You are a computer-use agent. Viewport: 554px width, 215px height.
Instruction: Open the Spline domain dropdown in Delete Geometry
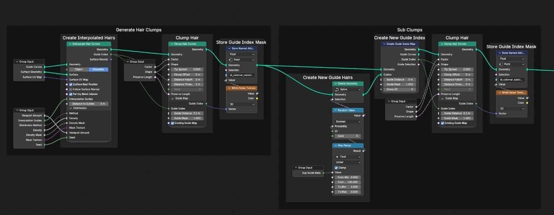tap(348, 89)
